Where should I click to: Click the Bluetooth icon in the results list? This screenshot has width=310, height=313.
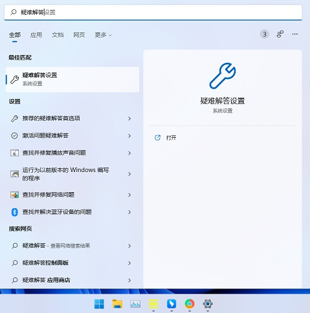coord(14,212)
